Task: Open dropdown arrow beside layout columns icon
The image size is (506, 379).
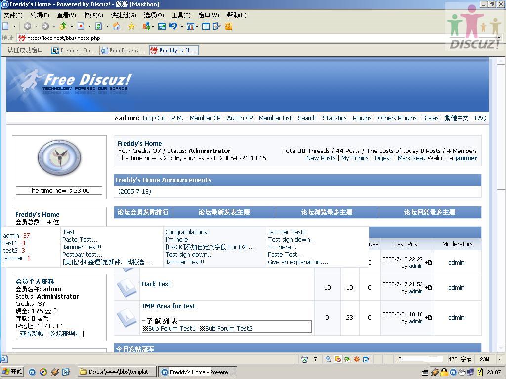Action: [197, 27]
